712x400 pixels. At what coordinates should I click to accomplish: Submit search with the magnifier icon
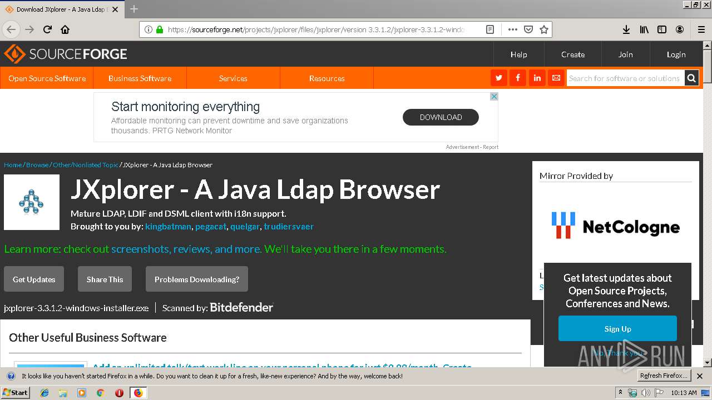pyautogui.click(x=691, y=78)
